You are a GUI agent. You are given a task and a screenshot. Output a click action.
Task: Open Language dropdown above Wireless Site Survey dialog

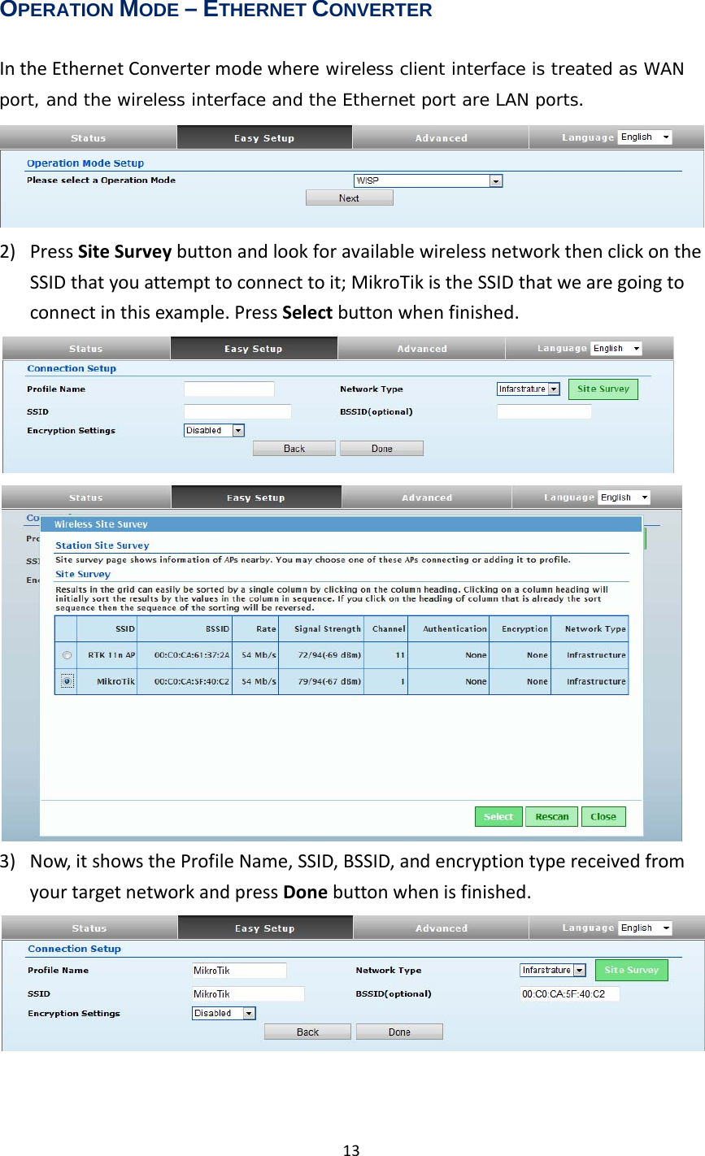pos(624,497)
